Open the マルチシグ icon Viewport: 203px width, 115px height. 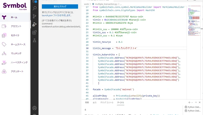click(4, 53)
